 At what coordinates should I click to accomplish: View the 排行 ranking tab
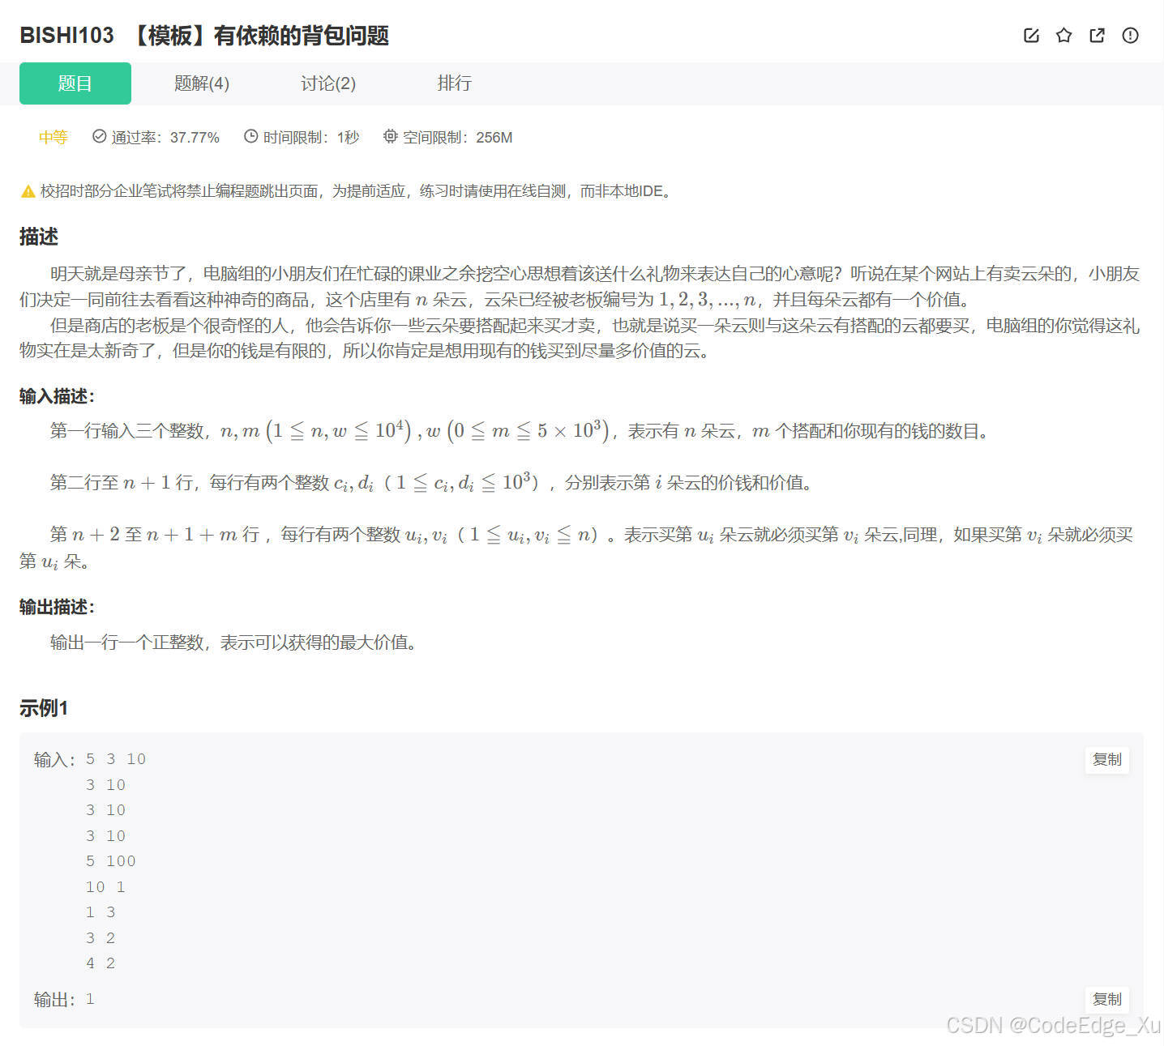tap(455, 83)
